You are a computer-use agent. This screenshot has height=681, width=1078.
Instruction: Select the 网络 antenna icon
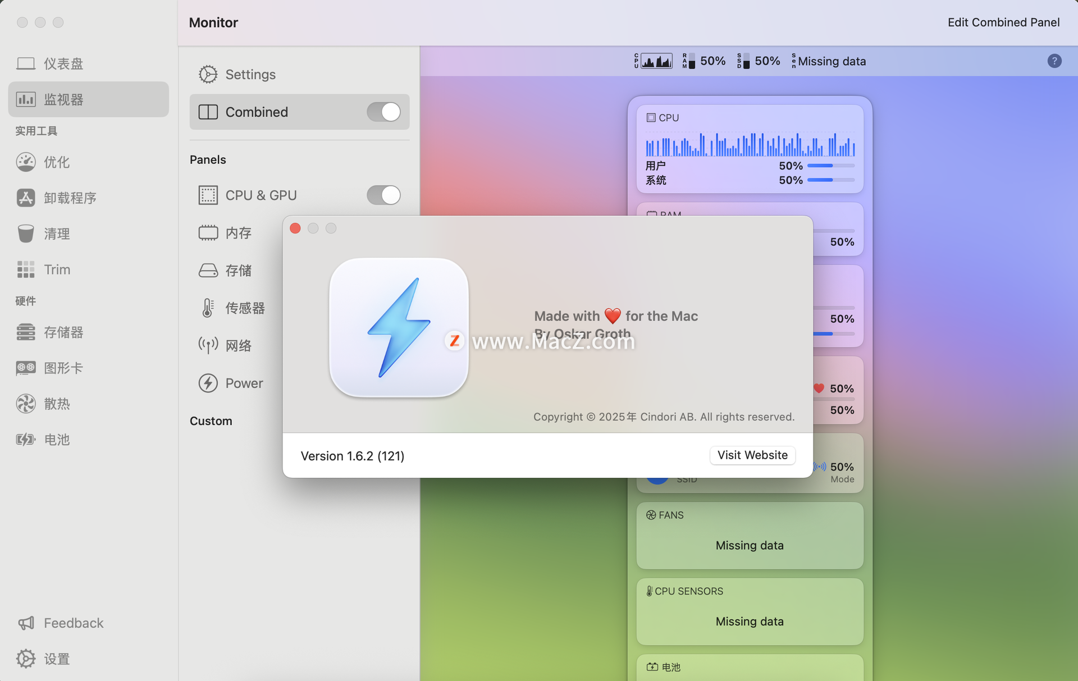[208, 345]
